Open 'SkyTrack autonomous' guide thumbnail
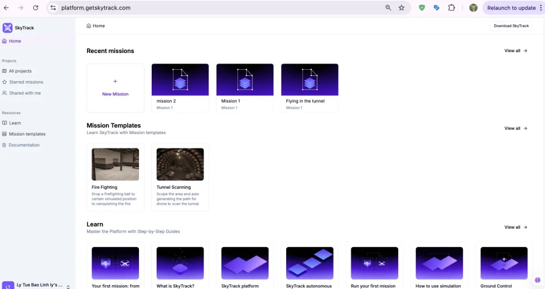This screenshot has height=289, width=545. click(310, 263)
